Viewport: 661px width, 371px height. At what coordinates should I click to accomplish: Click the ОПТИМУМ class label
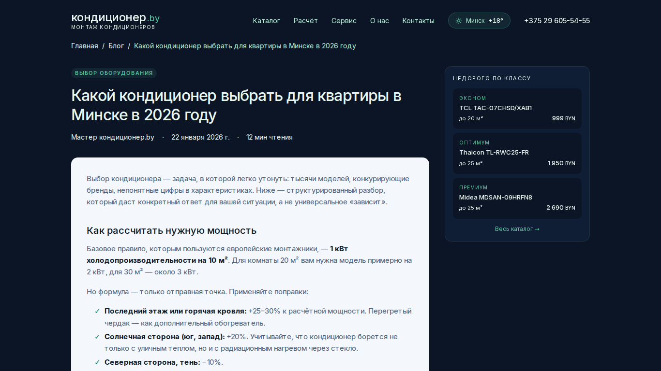[x=474, y=143]
